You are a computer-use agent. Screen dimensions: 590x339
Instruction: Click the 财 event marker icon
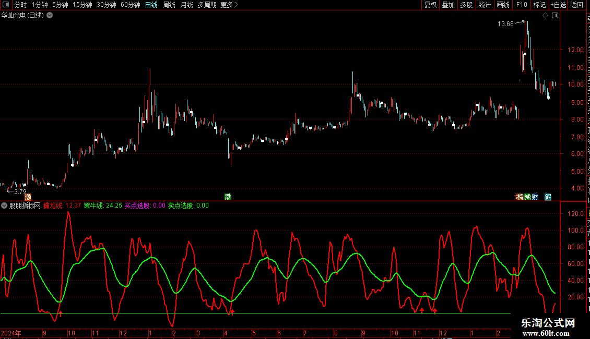coord(535,197)
